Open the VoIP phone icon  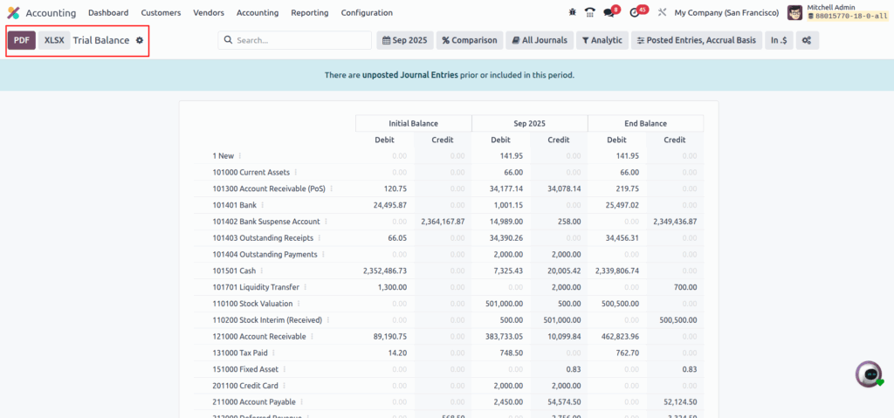tap(590, 12)
